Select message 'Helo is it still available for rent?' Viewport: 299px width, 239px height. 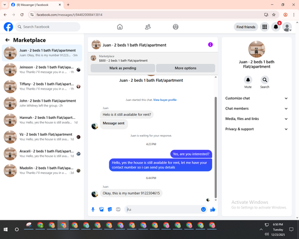coord(127,115)
